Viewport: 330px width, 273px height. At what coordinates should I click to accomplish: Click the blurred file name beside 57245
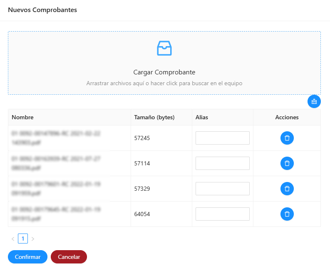[x=56, y=138]
